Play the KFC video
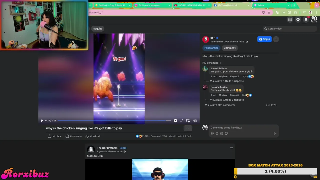The height and width of the screenshot is (180, 320). (x=42, y=120)
